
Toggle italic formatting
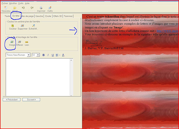48,55
